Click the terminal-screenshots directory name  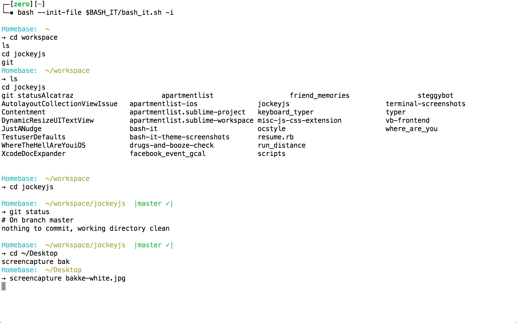[x=425, y=104]
